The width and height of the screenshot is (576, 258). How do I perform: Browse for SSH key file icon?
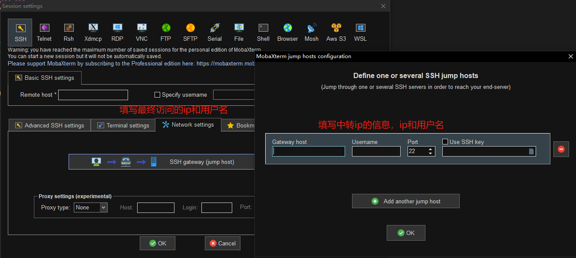coord(531,151)
